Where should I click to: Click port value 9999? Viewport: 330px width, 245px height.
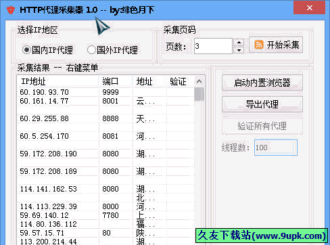click(110, 92)
